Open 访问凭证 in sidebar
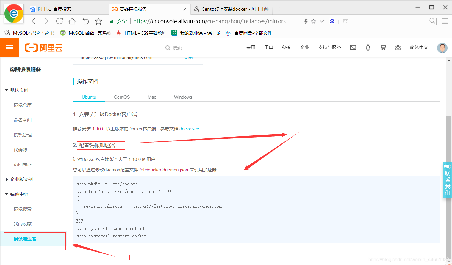This screenshot has height=265, width=452. click(x=23, y=164)
